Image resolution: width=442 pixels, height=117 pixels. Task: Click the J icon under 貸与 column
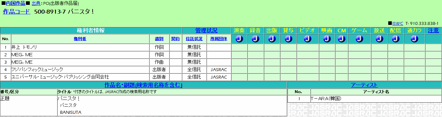288,39
